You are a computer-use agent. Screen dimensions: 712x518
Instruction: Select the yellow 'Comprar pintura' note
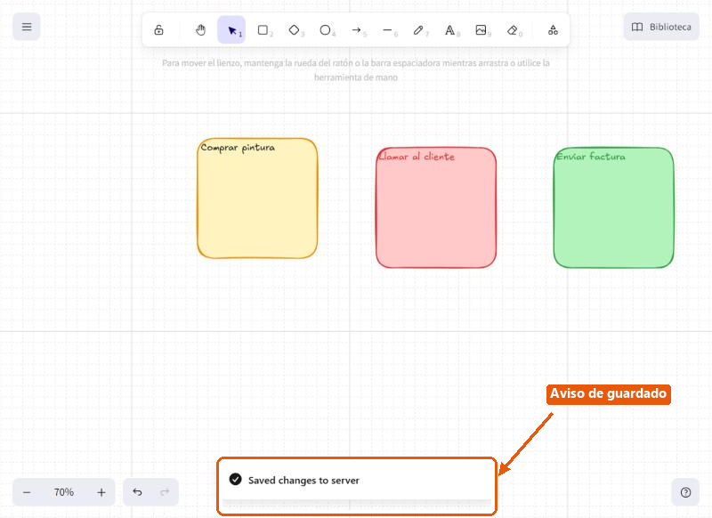click(257, 198)
